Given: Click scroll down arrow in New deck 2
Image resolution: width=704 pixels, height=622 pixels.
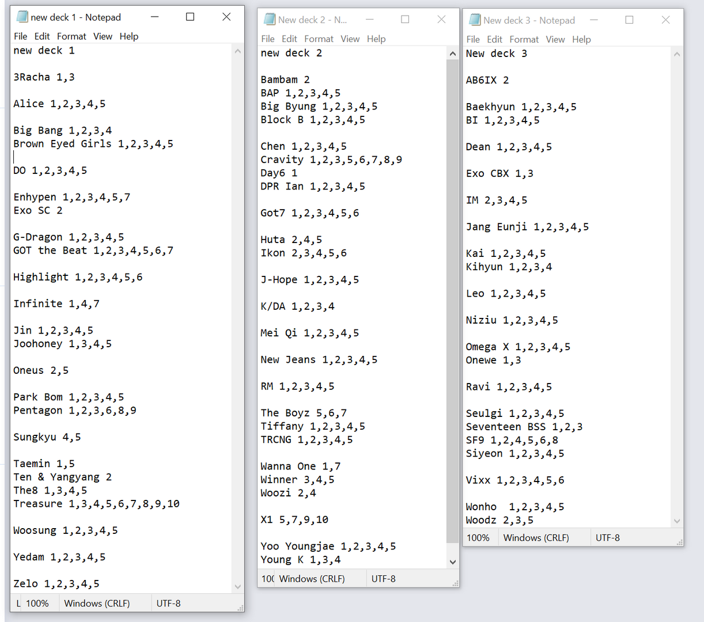Looking at the screenshot, I should pos(453,562).
